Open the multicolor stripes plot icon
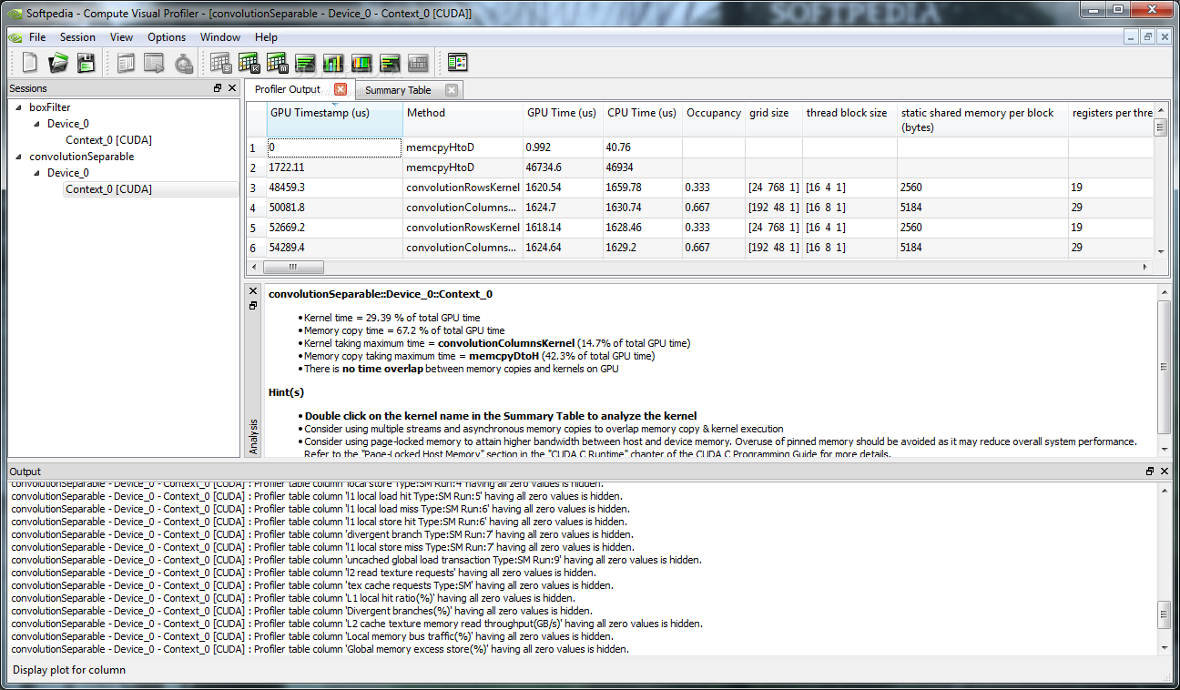This screenshot has height=690, width=1180. [361, 63]
